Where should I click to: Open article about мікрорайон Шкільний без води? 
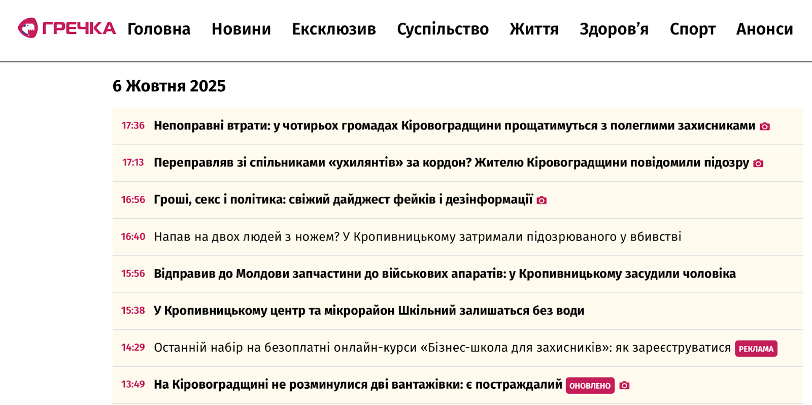pos(369,311)
